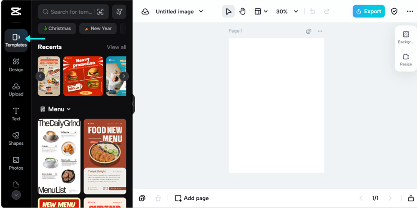Image resolution: width=417 pixels, height=208 pixels.
Task: Click the duplicate page icon above canvas
Action: [309, 31]
